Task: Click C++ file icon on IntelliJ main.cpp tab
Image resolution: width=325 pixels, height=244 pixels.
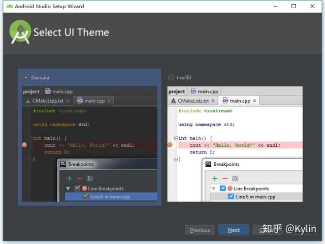Action: [x=225, y=101]
